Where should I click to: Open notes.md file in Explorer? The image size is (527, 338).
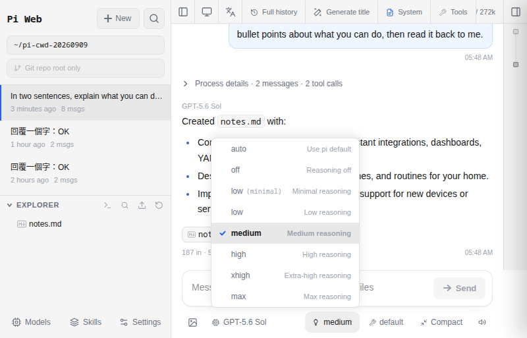coord(40,224)
